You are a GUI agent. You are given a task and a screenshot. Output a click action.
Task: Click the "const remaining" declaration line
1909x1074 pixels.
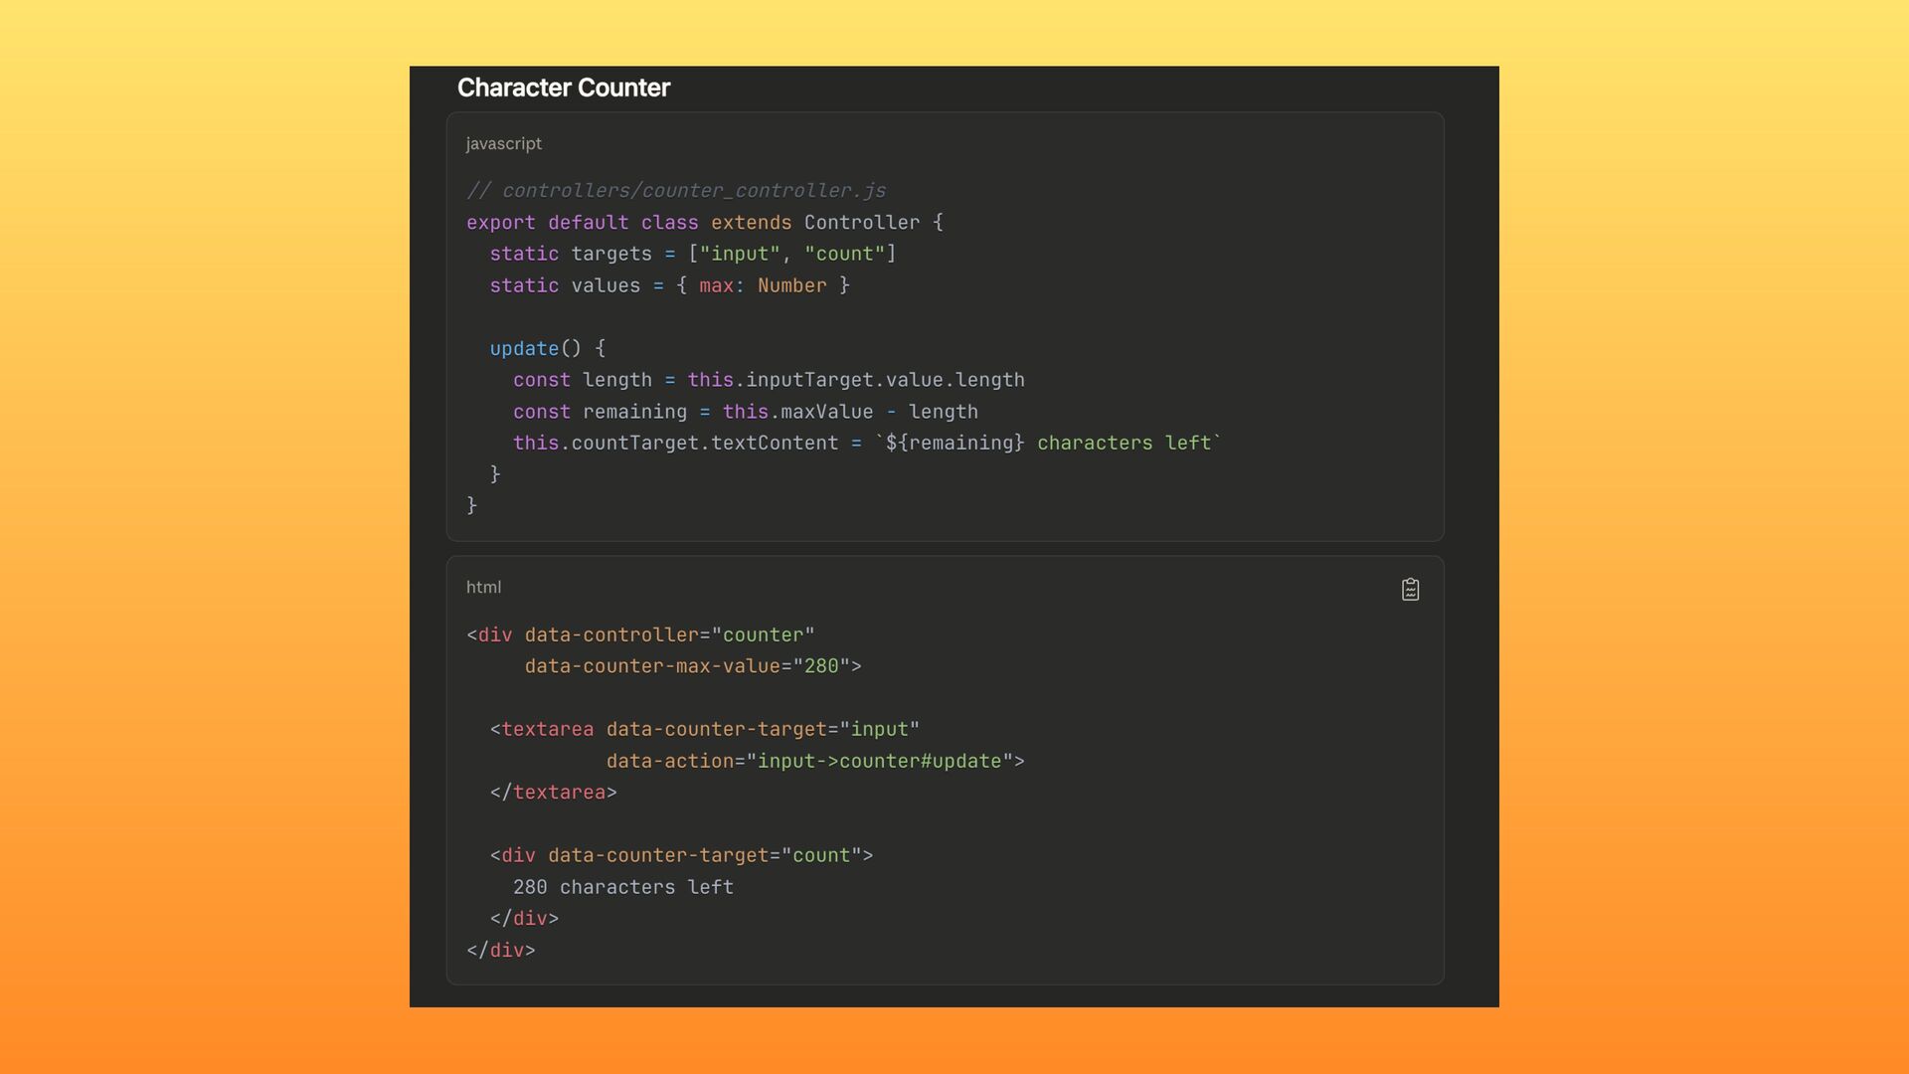[745, 413]
